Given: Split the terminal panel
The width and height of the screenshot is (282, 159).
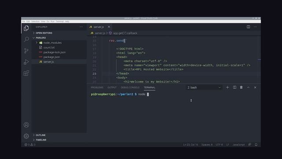Looking at the screenshot, I should [234, 87].
